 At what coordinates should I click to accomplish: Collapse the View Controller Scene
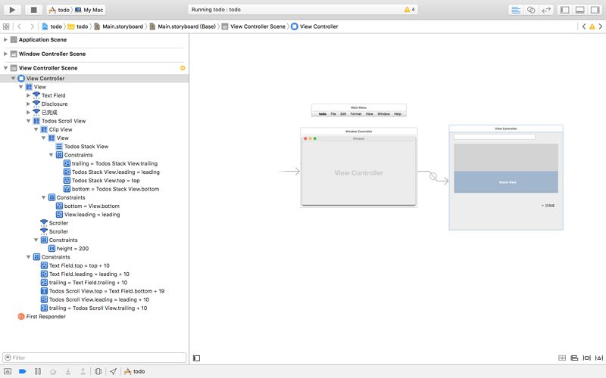pos(5,68)
